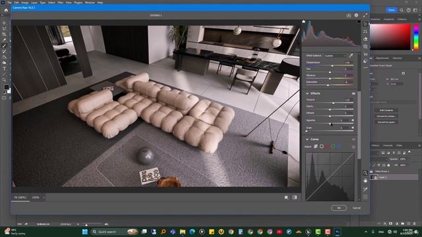422x237 pixels.
Task: Click Fit view button in Camera Raw
Action: pyautogui.click(x=20, y=197)
